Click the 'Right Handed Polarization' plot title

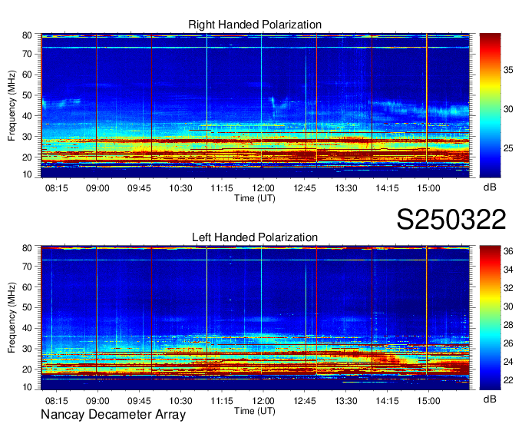pos(255,25)
